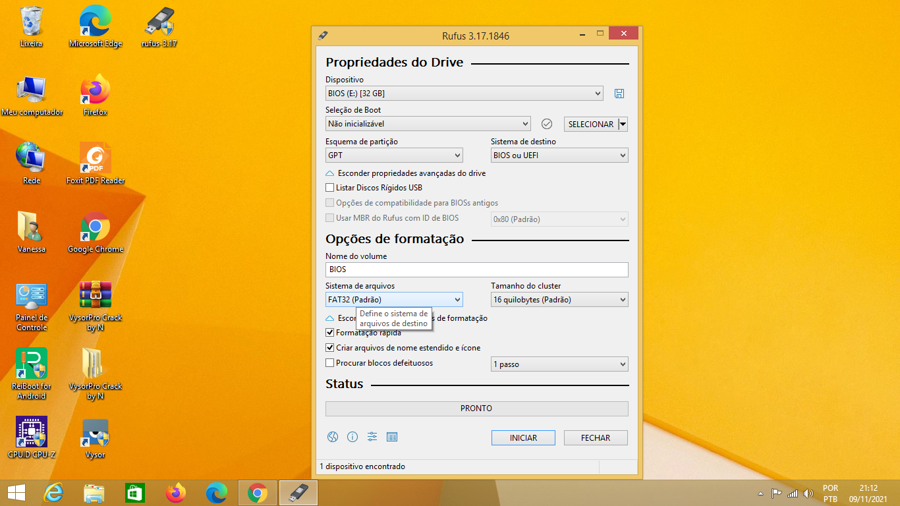Expand Tamanho do cluster dropdown
Image resolution: width=900 pixels, height=506 pixels.
coord(559,300)
